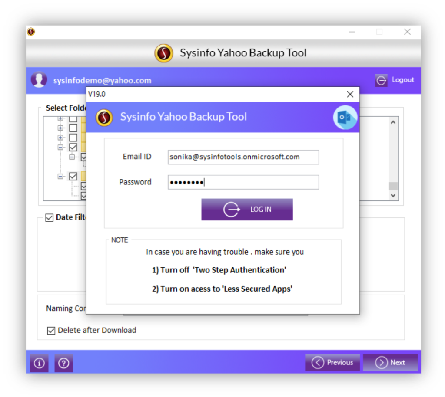The width and height of the screenshot is (445, 397).
Task: Click the folder list scroll down arrow
Action: (393, 195)
